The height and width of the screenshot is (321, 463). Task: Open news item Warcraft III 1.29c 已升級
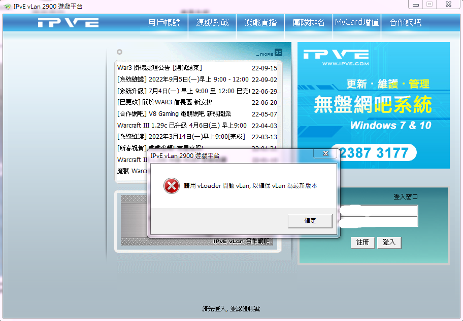[x=182, y=126]
